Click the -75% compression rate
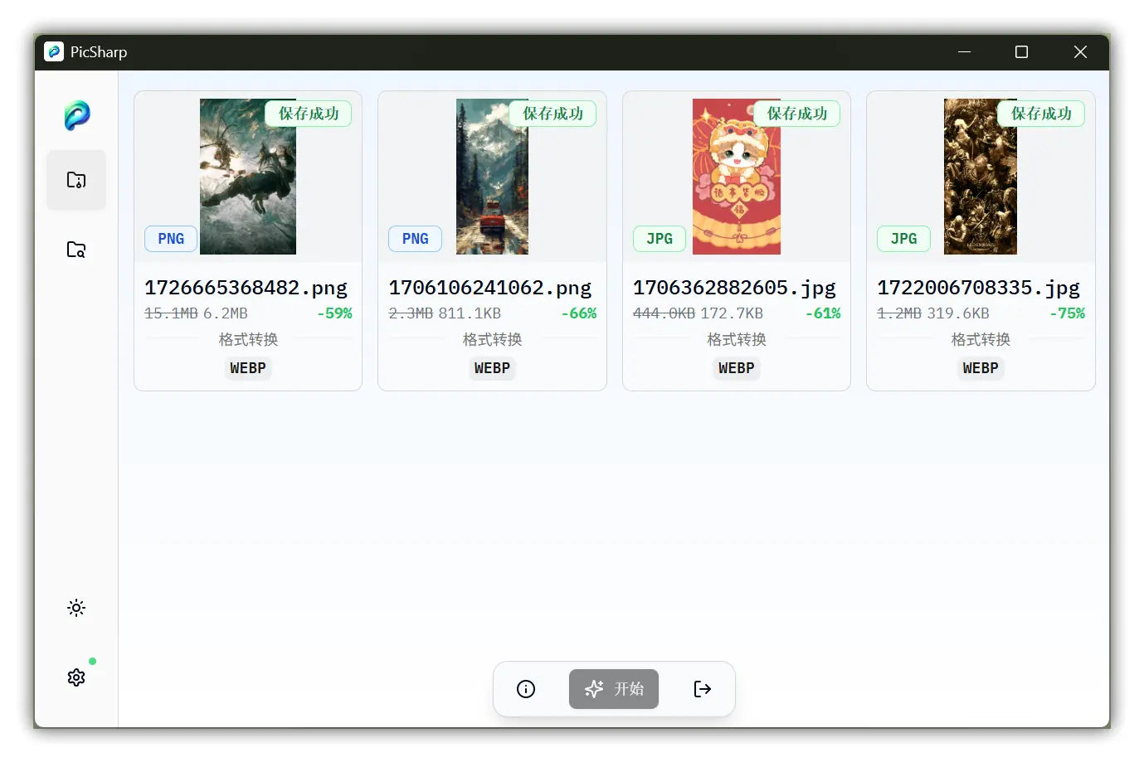Viewport: 1144px width, 762px height. (1067, 313)
